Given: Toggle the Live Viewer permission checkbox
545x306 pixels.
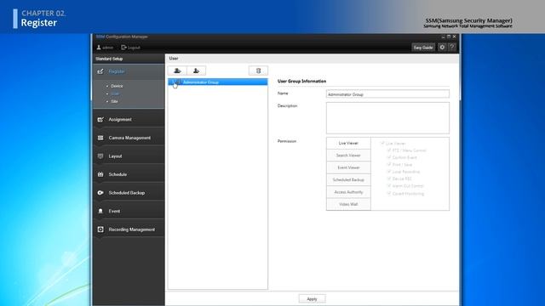Looking at the screenshot, I should pos(382,143).
